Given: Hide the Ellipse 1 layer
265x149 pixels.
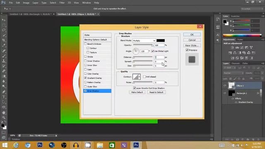Looking at the screenshot, I should tap(225, 86).
